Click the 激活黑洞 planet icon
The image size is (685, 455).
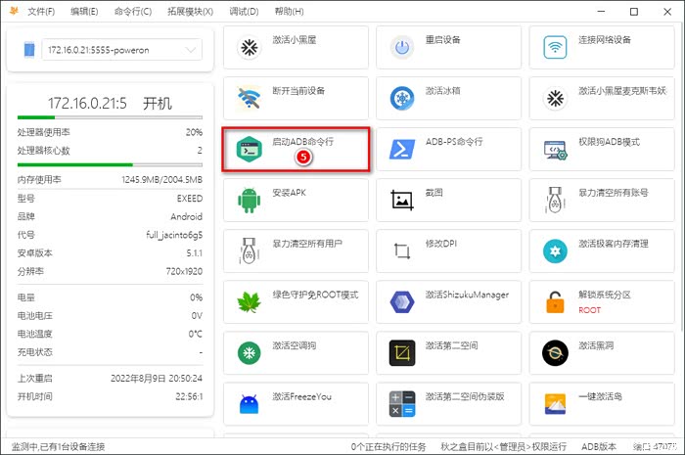click(555, 353)
